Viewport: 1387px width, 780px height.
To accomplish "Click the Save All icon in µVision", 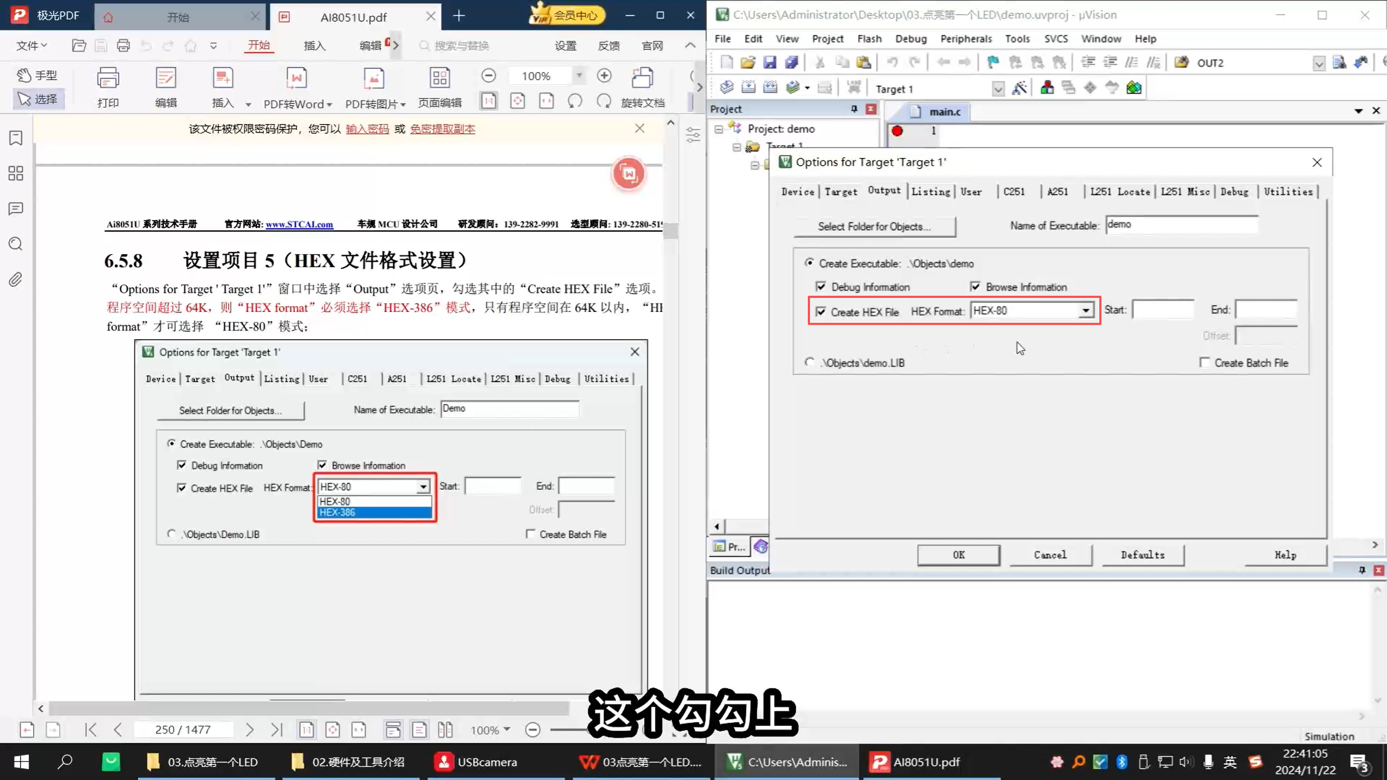I will (x=792, y=62).
